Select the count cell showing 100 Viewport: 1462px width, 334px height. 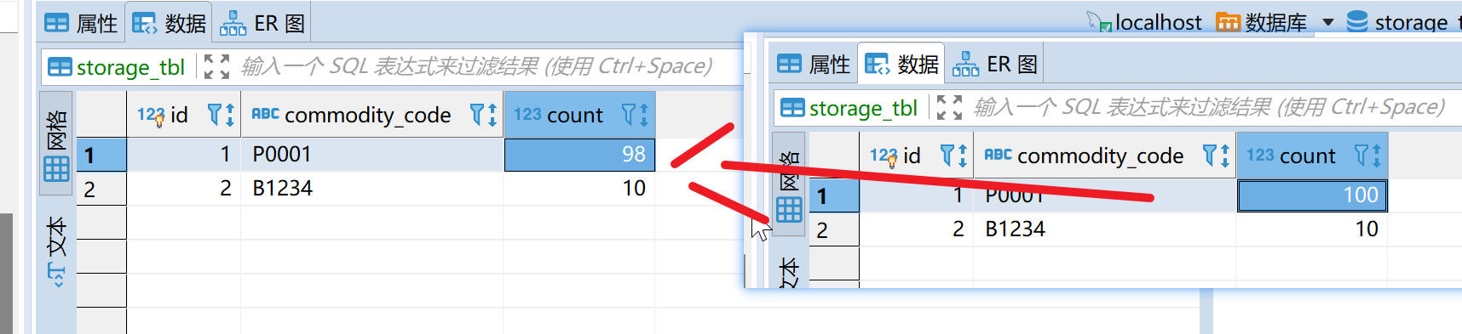click(1312, 195)
